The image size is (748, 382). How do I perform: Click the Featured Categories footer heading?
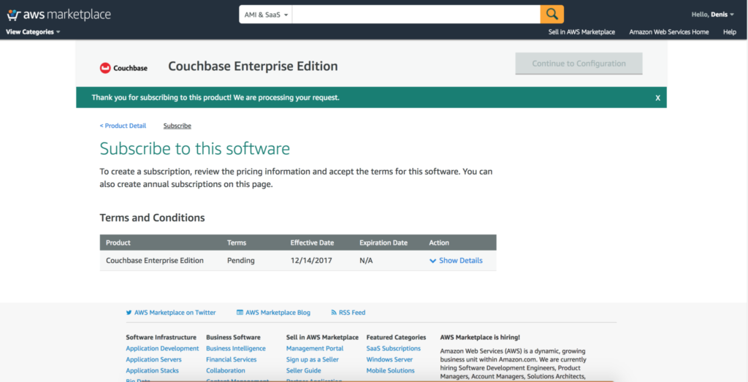click(396, 337)
